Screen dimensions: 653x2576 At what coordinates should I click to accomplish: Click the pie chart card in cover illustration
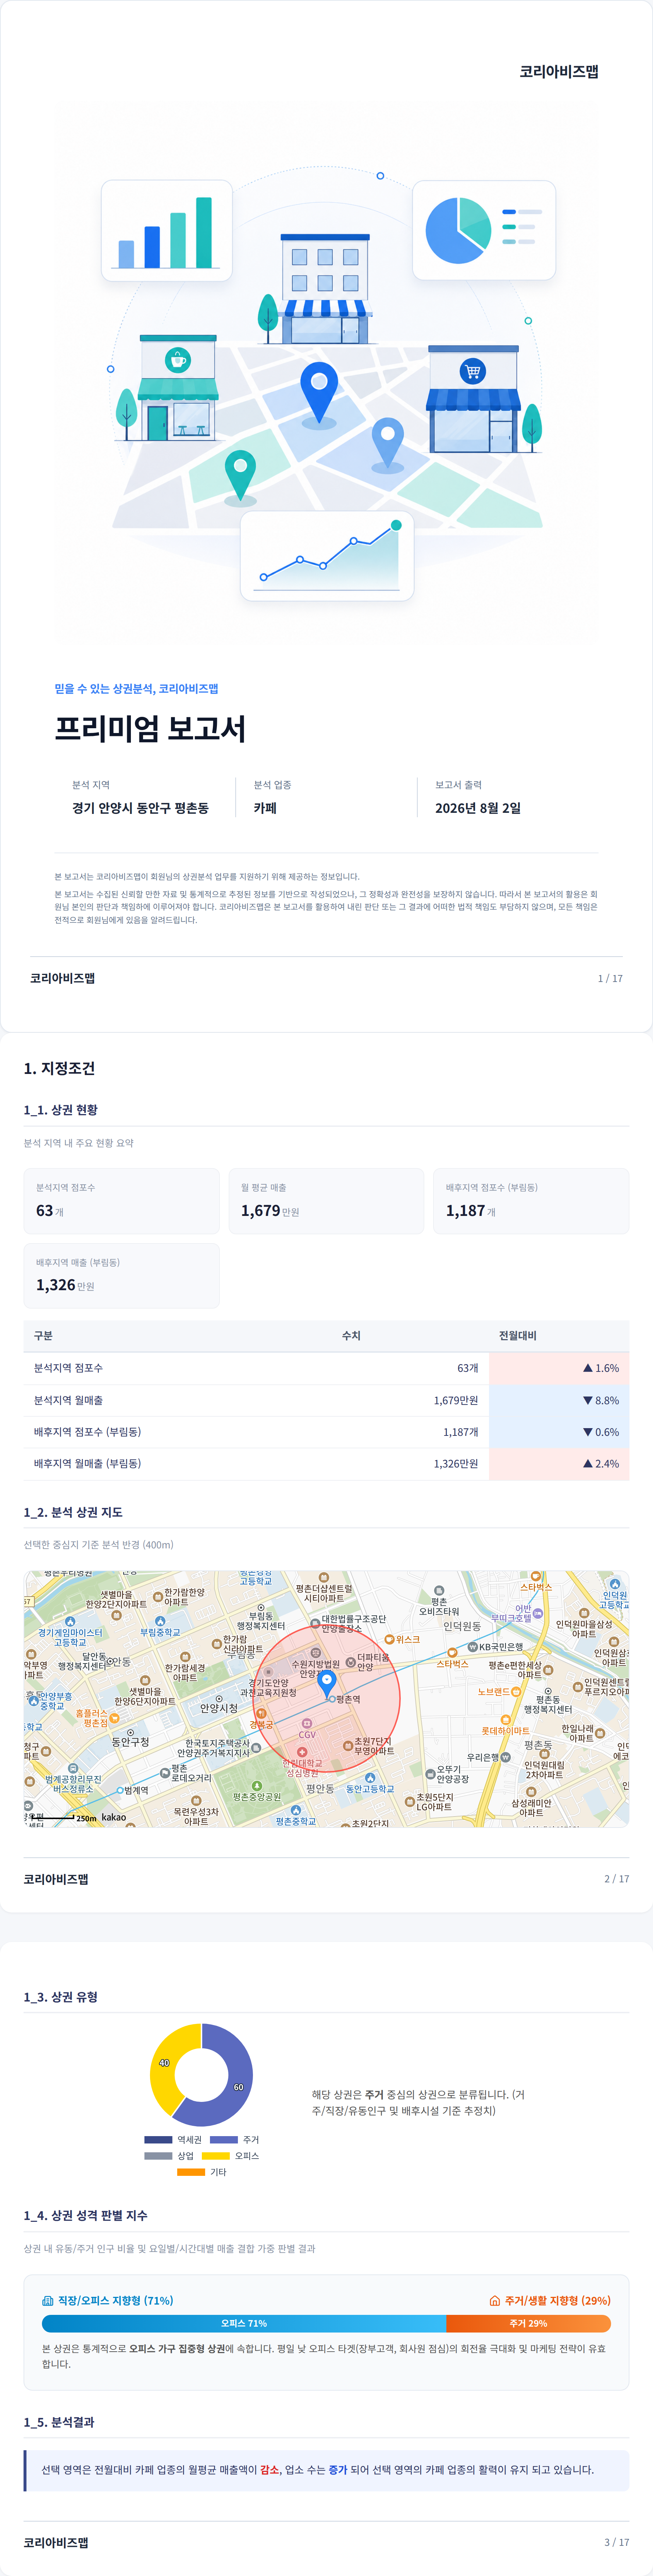coord(484,230)
